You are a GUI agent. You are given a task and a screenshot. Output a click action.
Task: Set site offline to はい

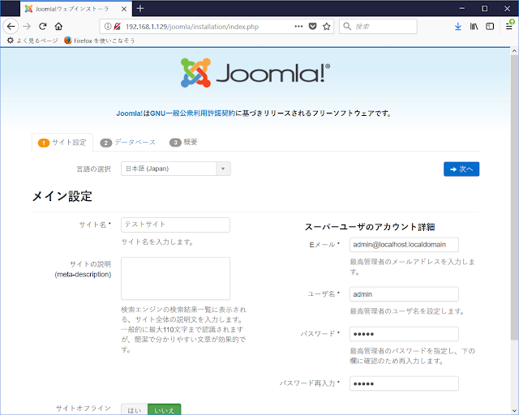(135, 409)
